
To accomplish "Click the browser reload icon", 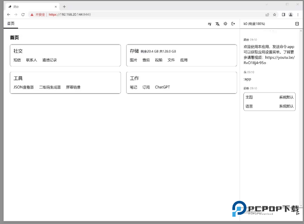I will [23, 15].
